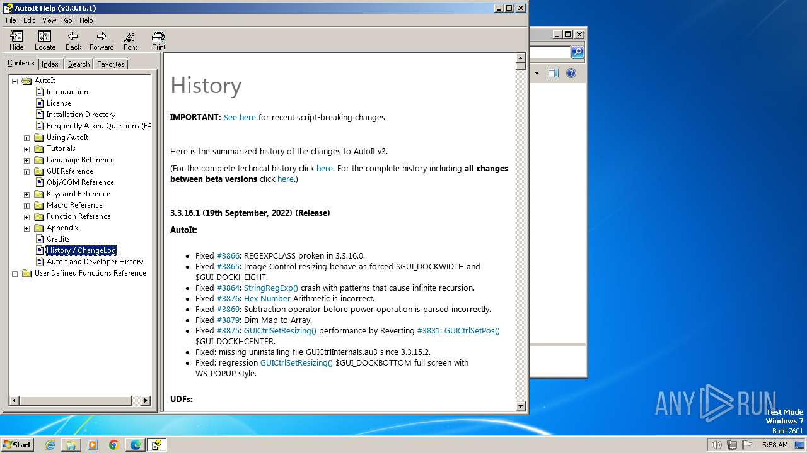The width and height of the screenshot is (807, 453).
Task: Switch to the Favorites tab
Action: click(111, 64)
